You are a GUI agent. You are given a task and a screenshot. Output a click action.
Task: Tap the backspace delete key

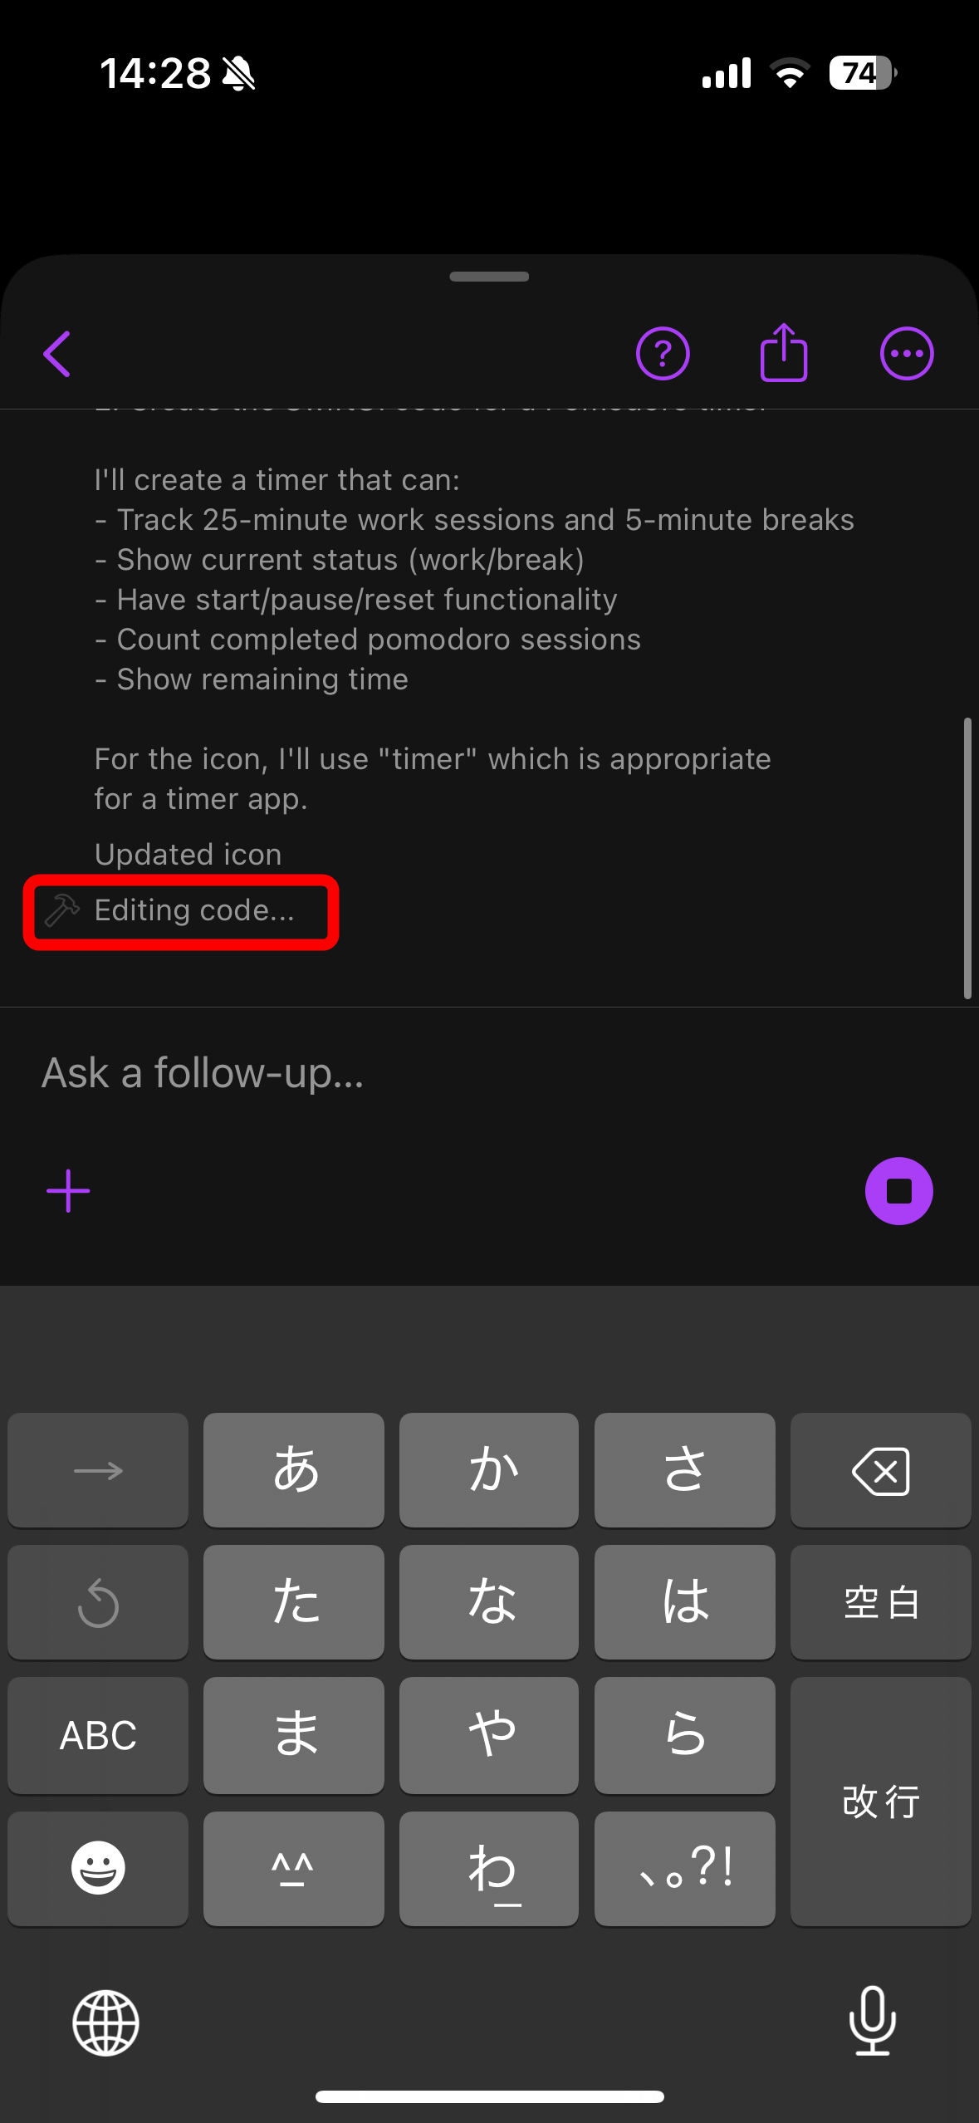click(x=881, y=1470)
